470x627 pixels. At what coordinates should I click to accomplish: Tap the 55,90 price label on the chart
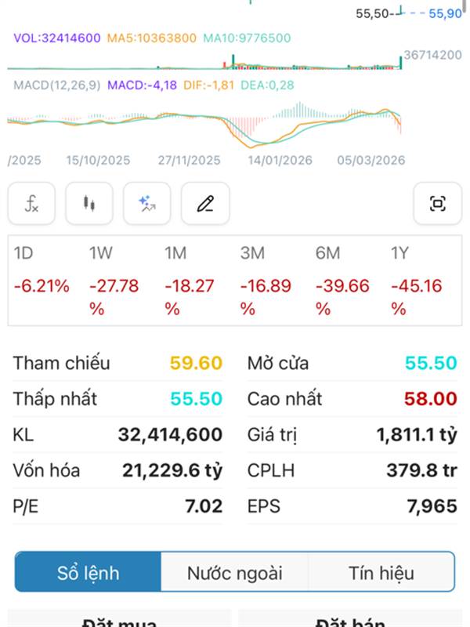point(445,13)
